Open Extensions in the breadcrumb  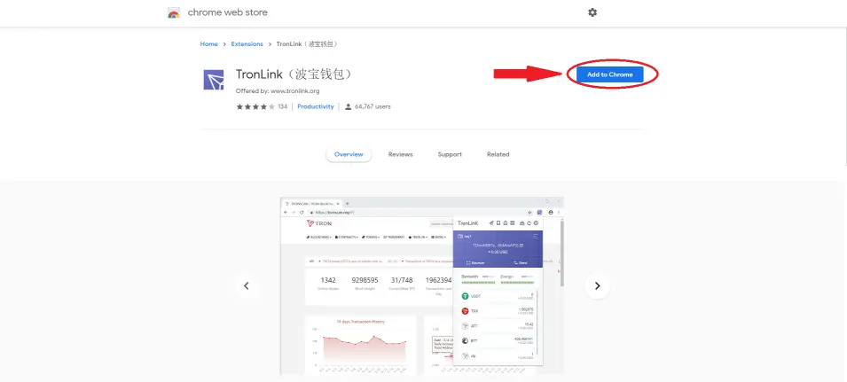(x=247, y=44)
